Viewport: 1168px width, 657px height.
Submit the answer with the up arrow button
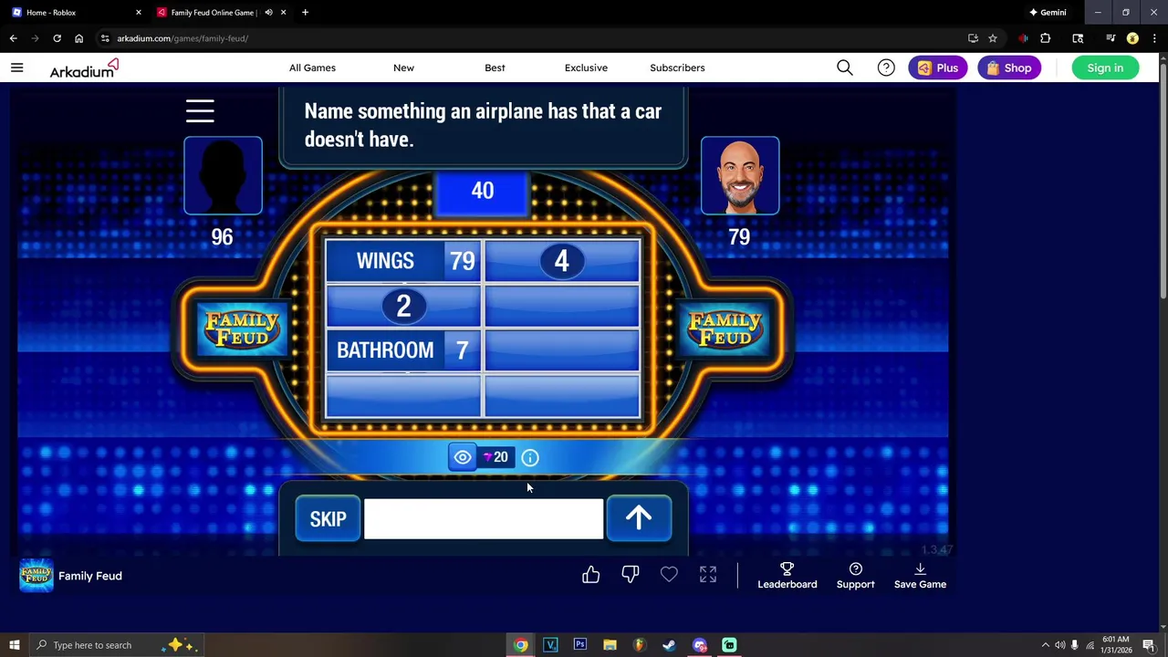[x=639, y=518]
